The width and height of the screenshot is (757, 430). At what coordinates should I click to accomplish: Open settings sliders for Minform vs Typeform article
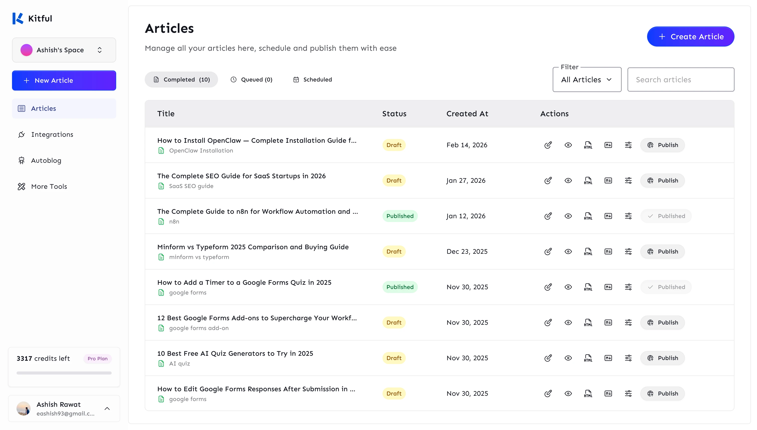pyautogui.click(x=628, y=251)
